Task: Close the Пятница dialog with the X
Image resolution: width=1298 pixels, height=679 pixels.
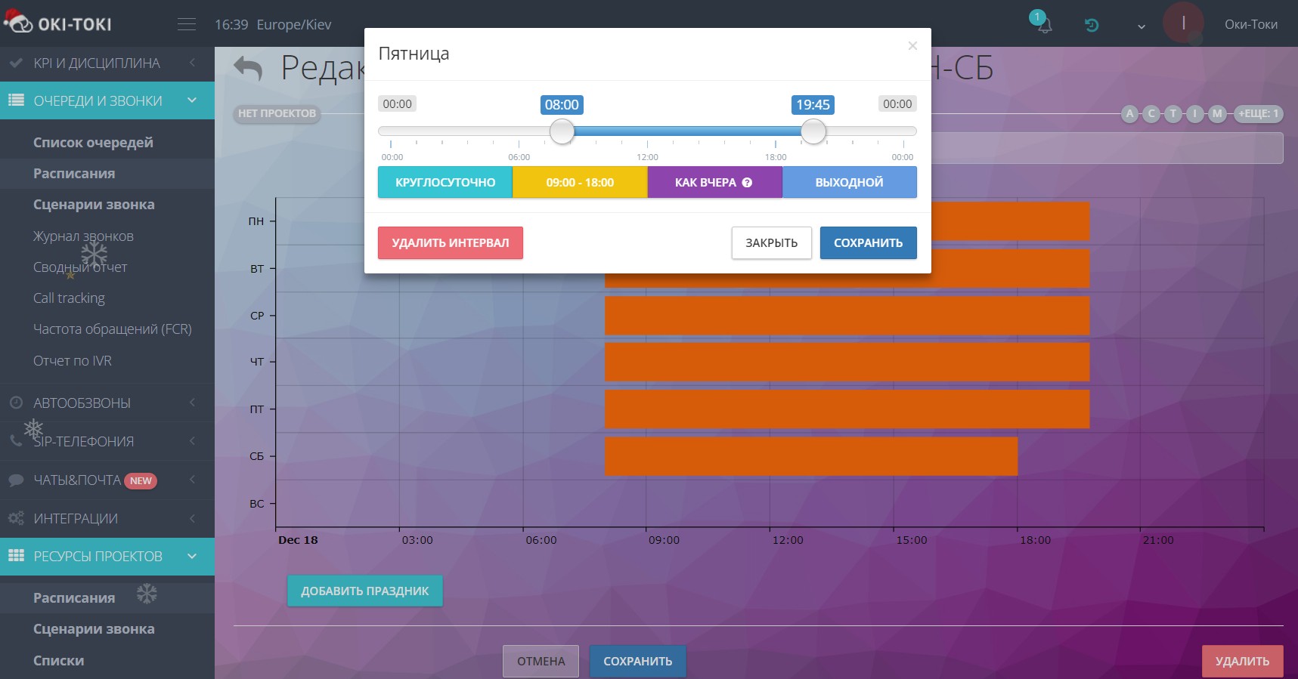Action: (912, 46)
